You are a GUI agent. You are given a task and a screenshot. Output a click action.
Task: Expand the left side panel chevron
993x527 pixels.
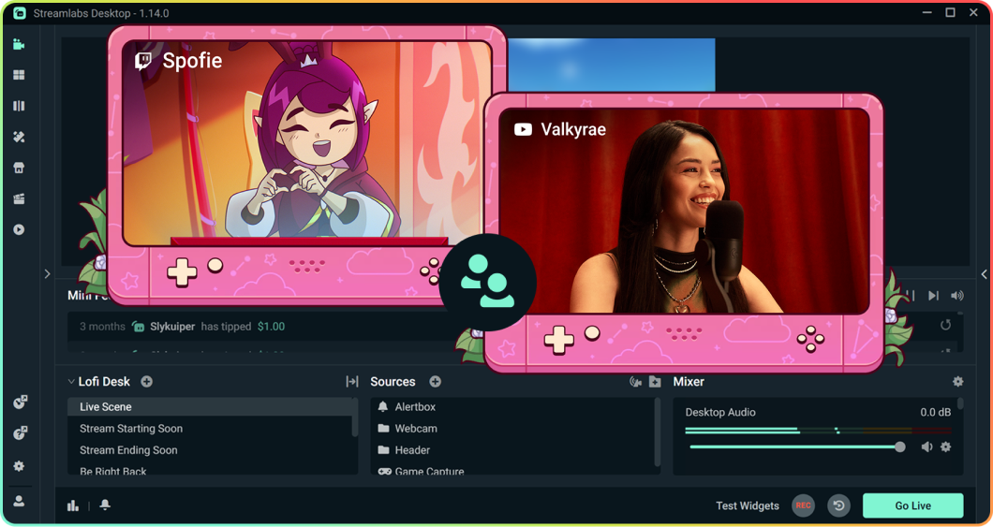[47, 274]
